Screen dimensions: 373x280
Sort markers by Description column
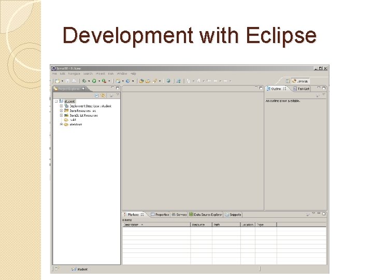point(156,225)
